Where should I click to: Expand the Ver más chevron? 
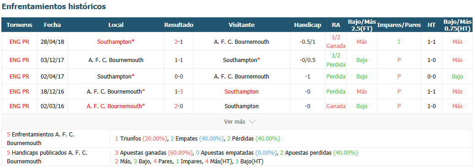[252, 122]
